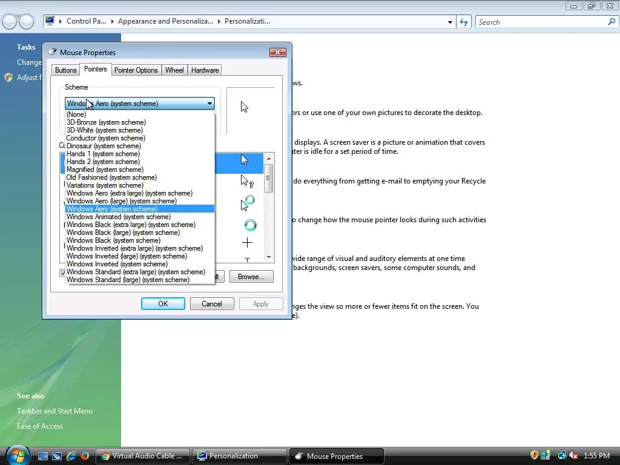Choose Windows Standard (extra large) scheme
The height and width of the screenshot is (465, 620).
[x=140, y=272]
